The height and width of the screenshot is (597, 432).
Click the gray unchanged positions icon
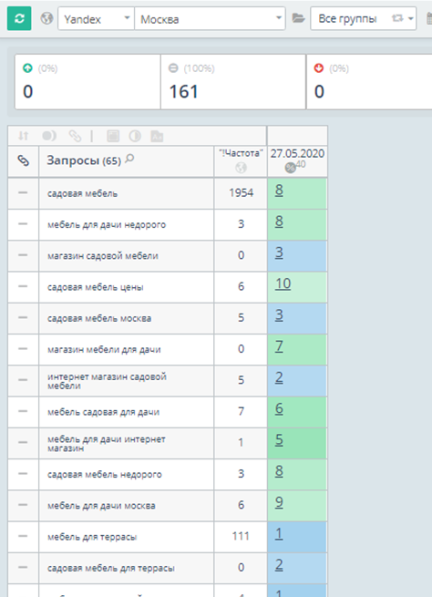tap(173, 68)
